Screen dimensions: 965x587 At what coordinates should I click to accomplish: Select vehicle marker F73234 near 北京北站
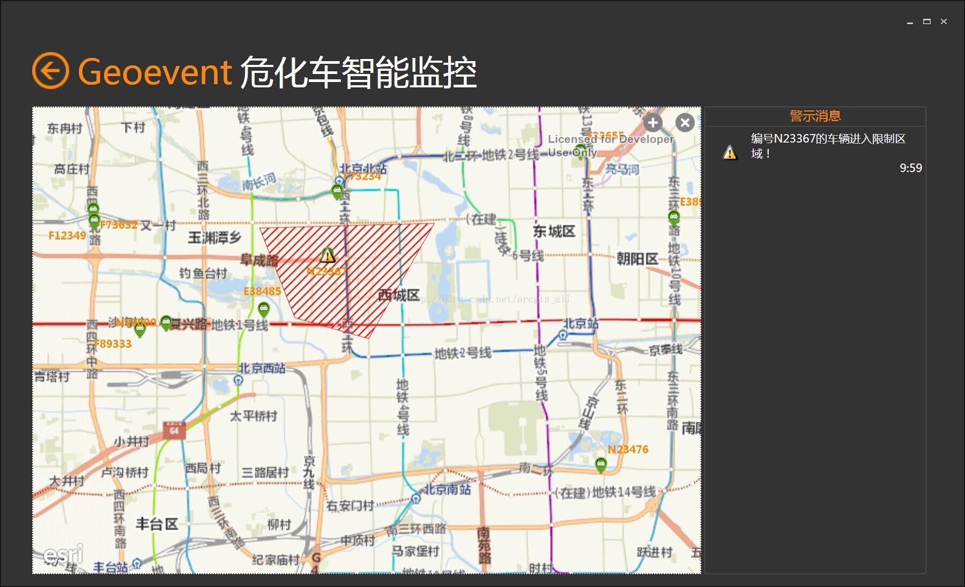(x=337, y=191)
